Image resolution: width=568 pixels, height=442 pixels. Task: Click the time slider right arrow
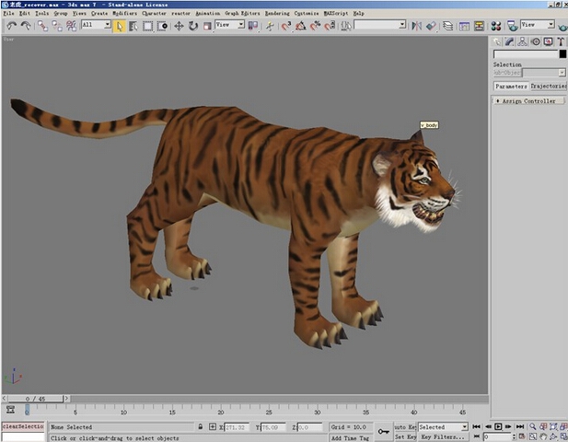point(66,399)
